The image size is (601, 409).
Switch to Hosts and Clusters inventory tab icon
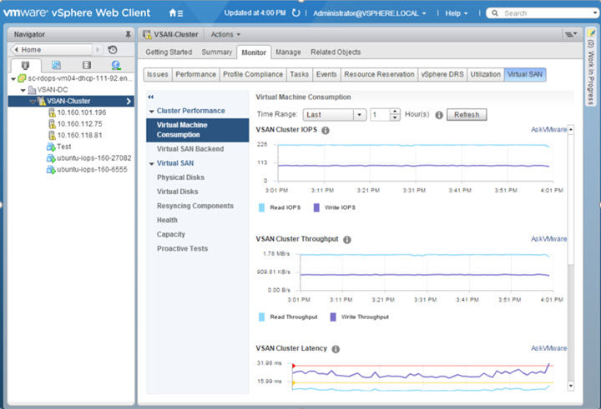click(x=25, y=65)
